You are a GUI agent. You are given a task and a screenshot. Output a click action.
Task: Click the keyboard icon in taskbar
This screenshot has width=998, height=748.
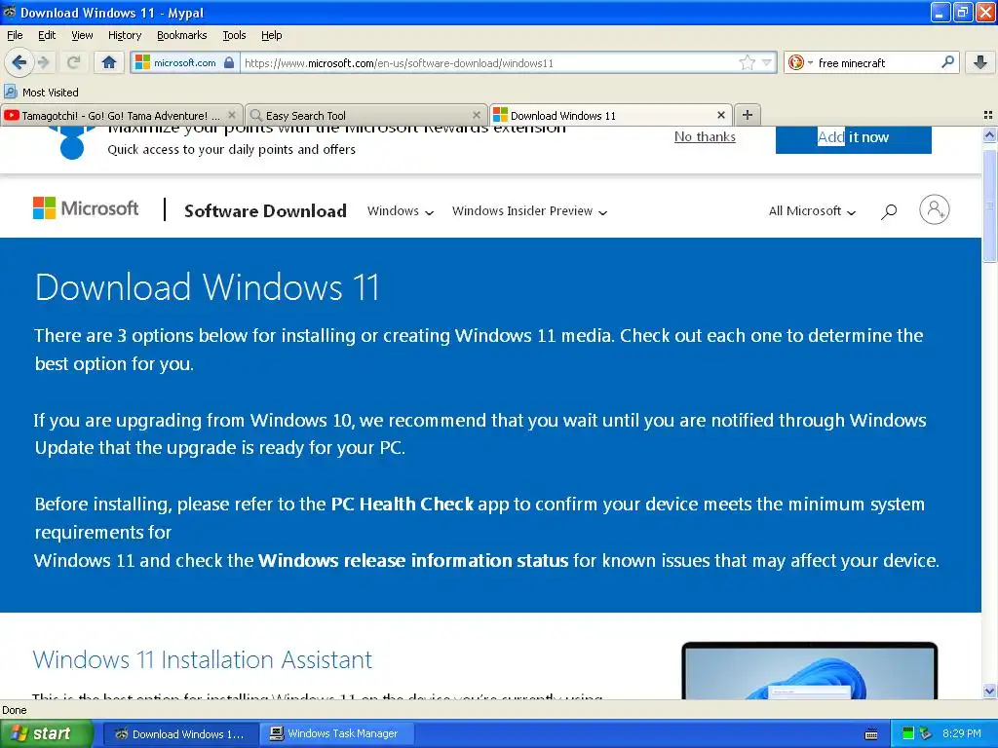[871, 734]
